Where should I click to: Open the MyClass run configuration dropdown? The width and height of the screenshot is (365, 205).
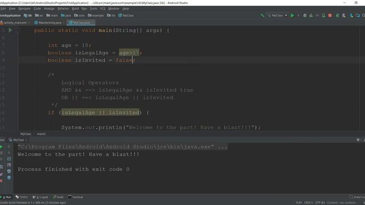point(278,15)
